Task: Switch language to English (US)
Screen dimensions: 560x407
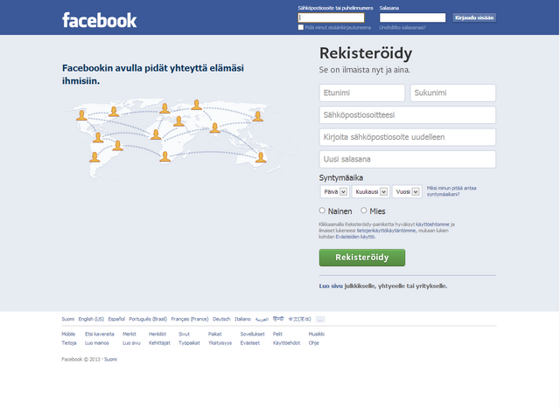Action: click(91, 319)
